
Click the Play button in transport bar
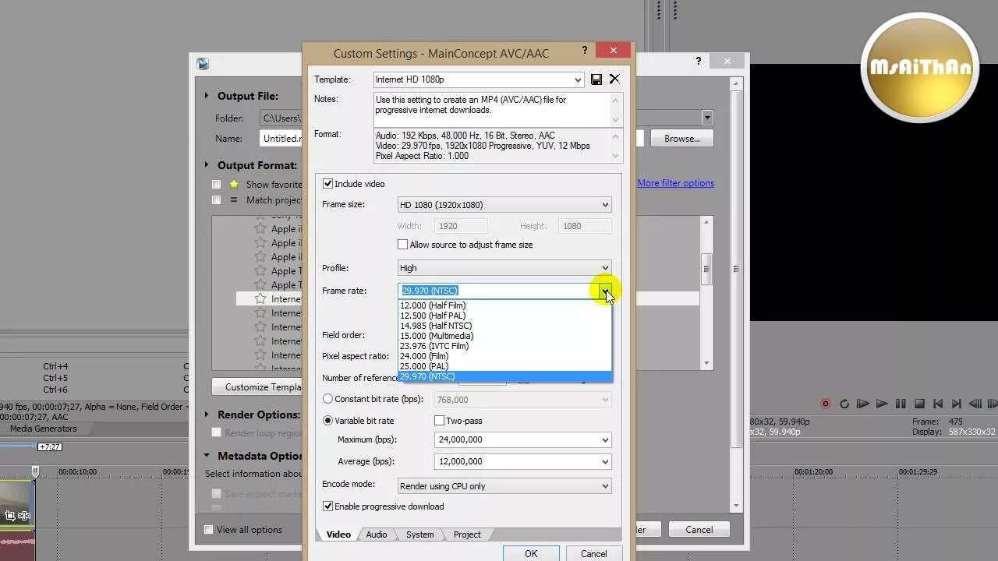[x=882, y=404]
